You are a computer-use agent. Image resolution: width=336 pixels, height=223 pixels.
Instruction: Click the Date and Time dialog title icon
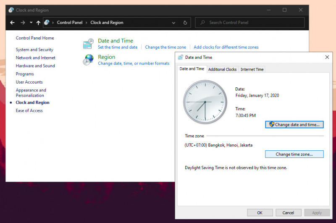click(x=181, y=57)
